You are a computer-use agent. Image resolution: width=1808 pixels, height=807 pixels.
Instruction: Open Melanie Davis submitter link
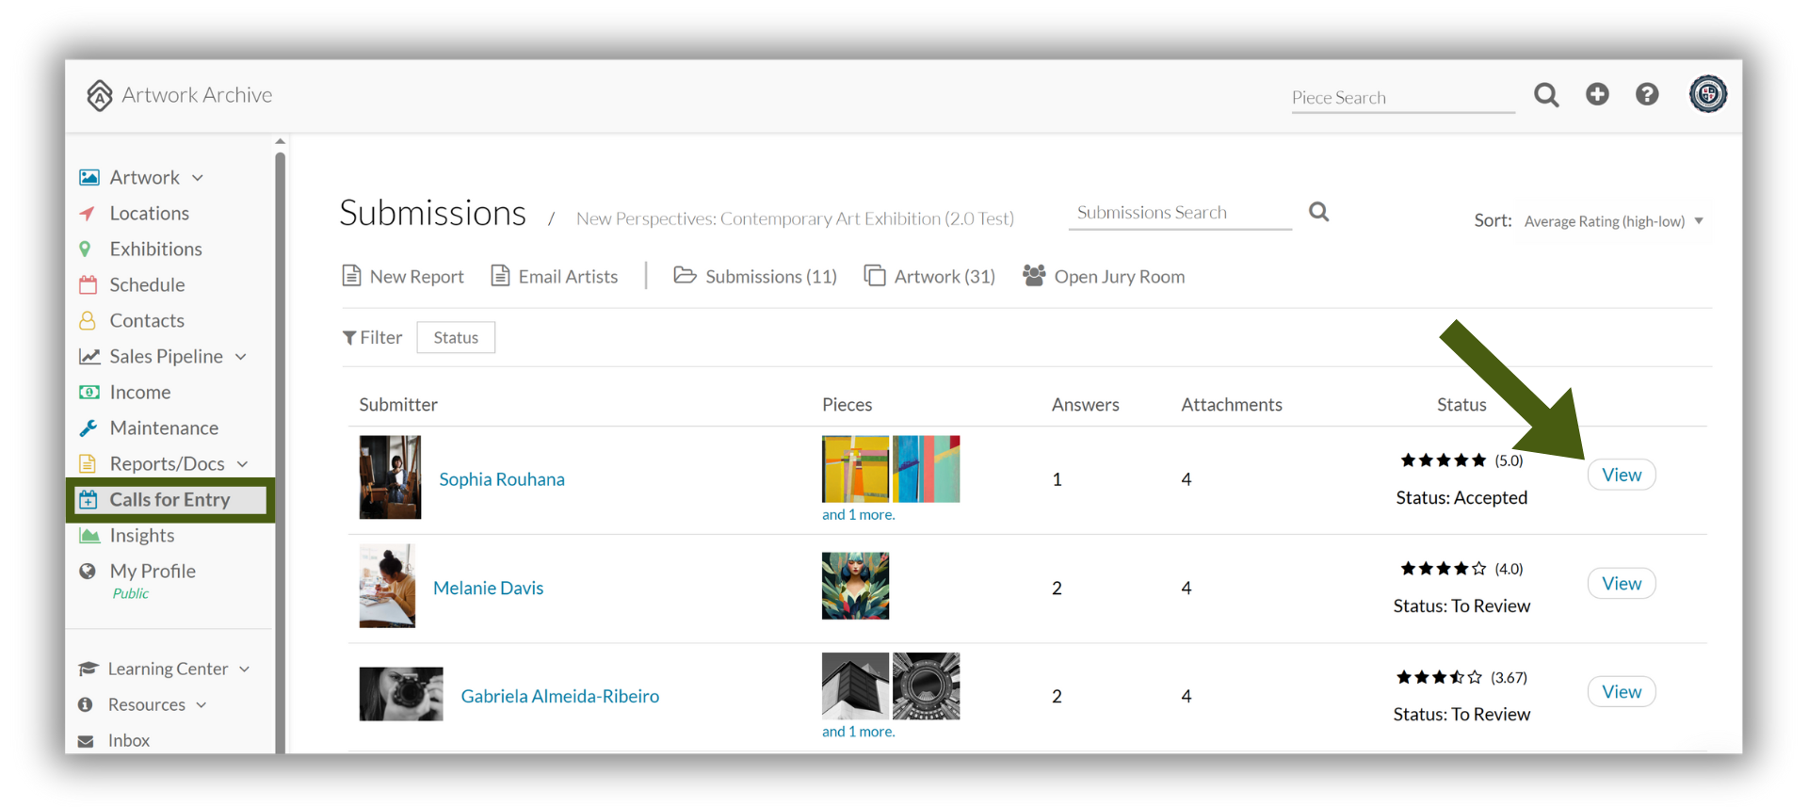click(x=488, y=588)
